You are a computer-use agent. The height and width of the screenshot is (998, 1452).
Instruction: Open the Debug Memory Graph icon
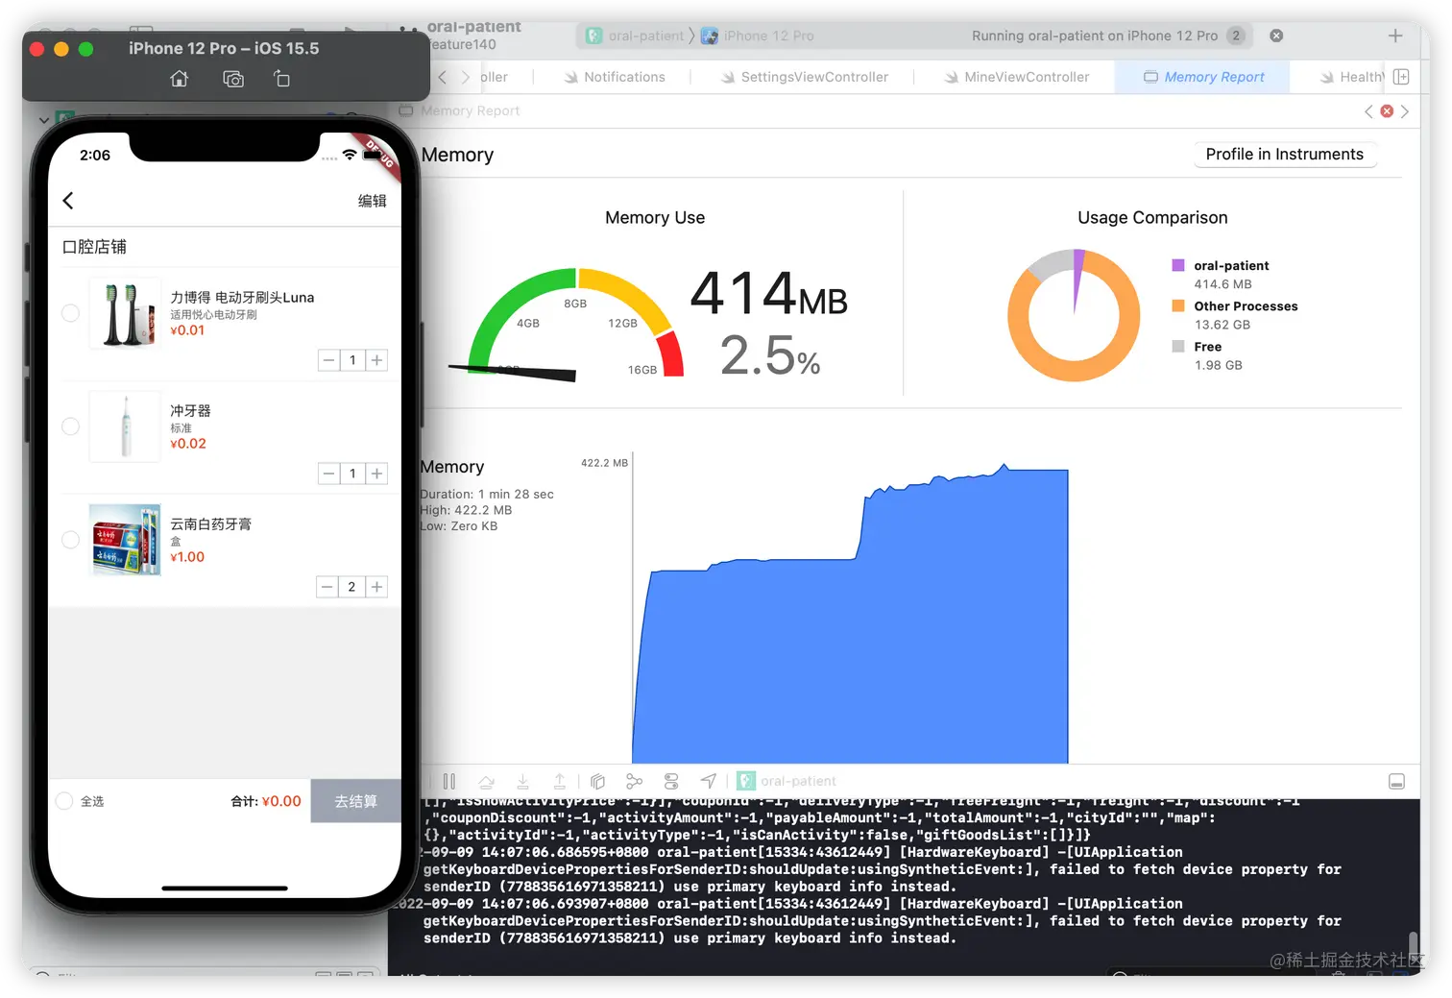click(634, 781)
